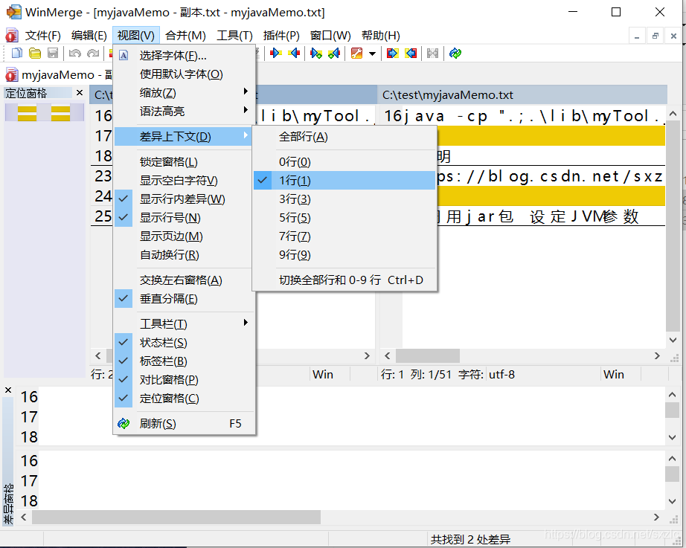Click right pane horizontal scrollbar thumb
The width and height of the screenshot is (686, 548).
pyautogui.click(x=427, y=355)
